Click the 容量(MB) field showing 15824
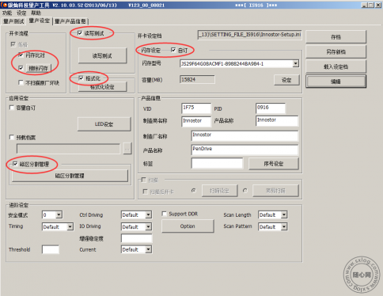383x296 pixels. (197, 79)
